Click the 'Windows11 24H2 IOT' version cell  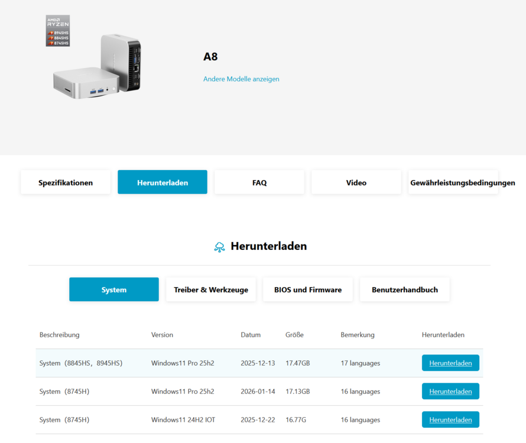pyautogui.click(x=183, y=420)
